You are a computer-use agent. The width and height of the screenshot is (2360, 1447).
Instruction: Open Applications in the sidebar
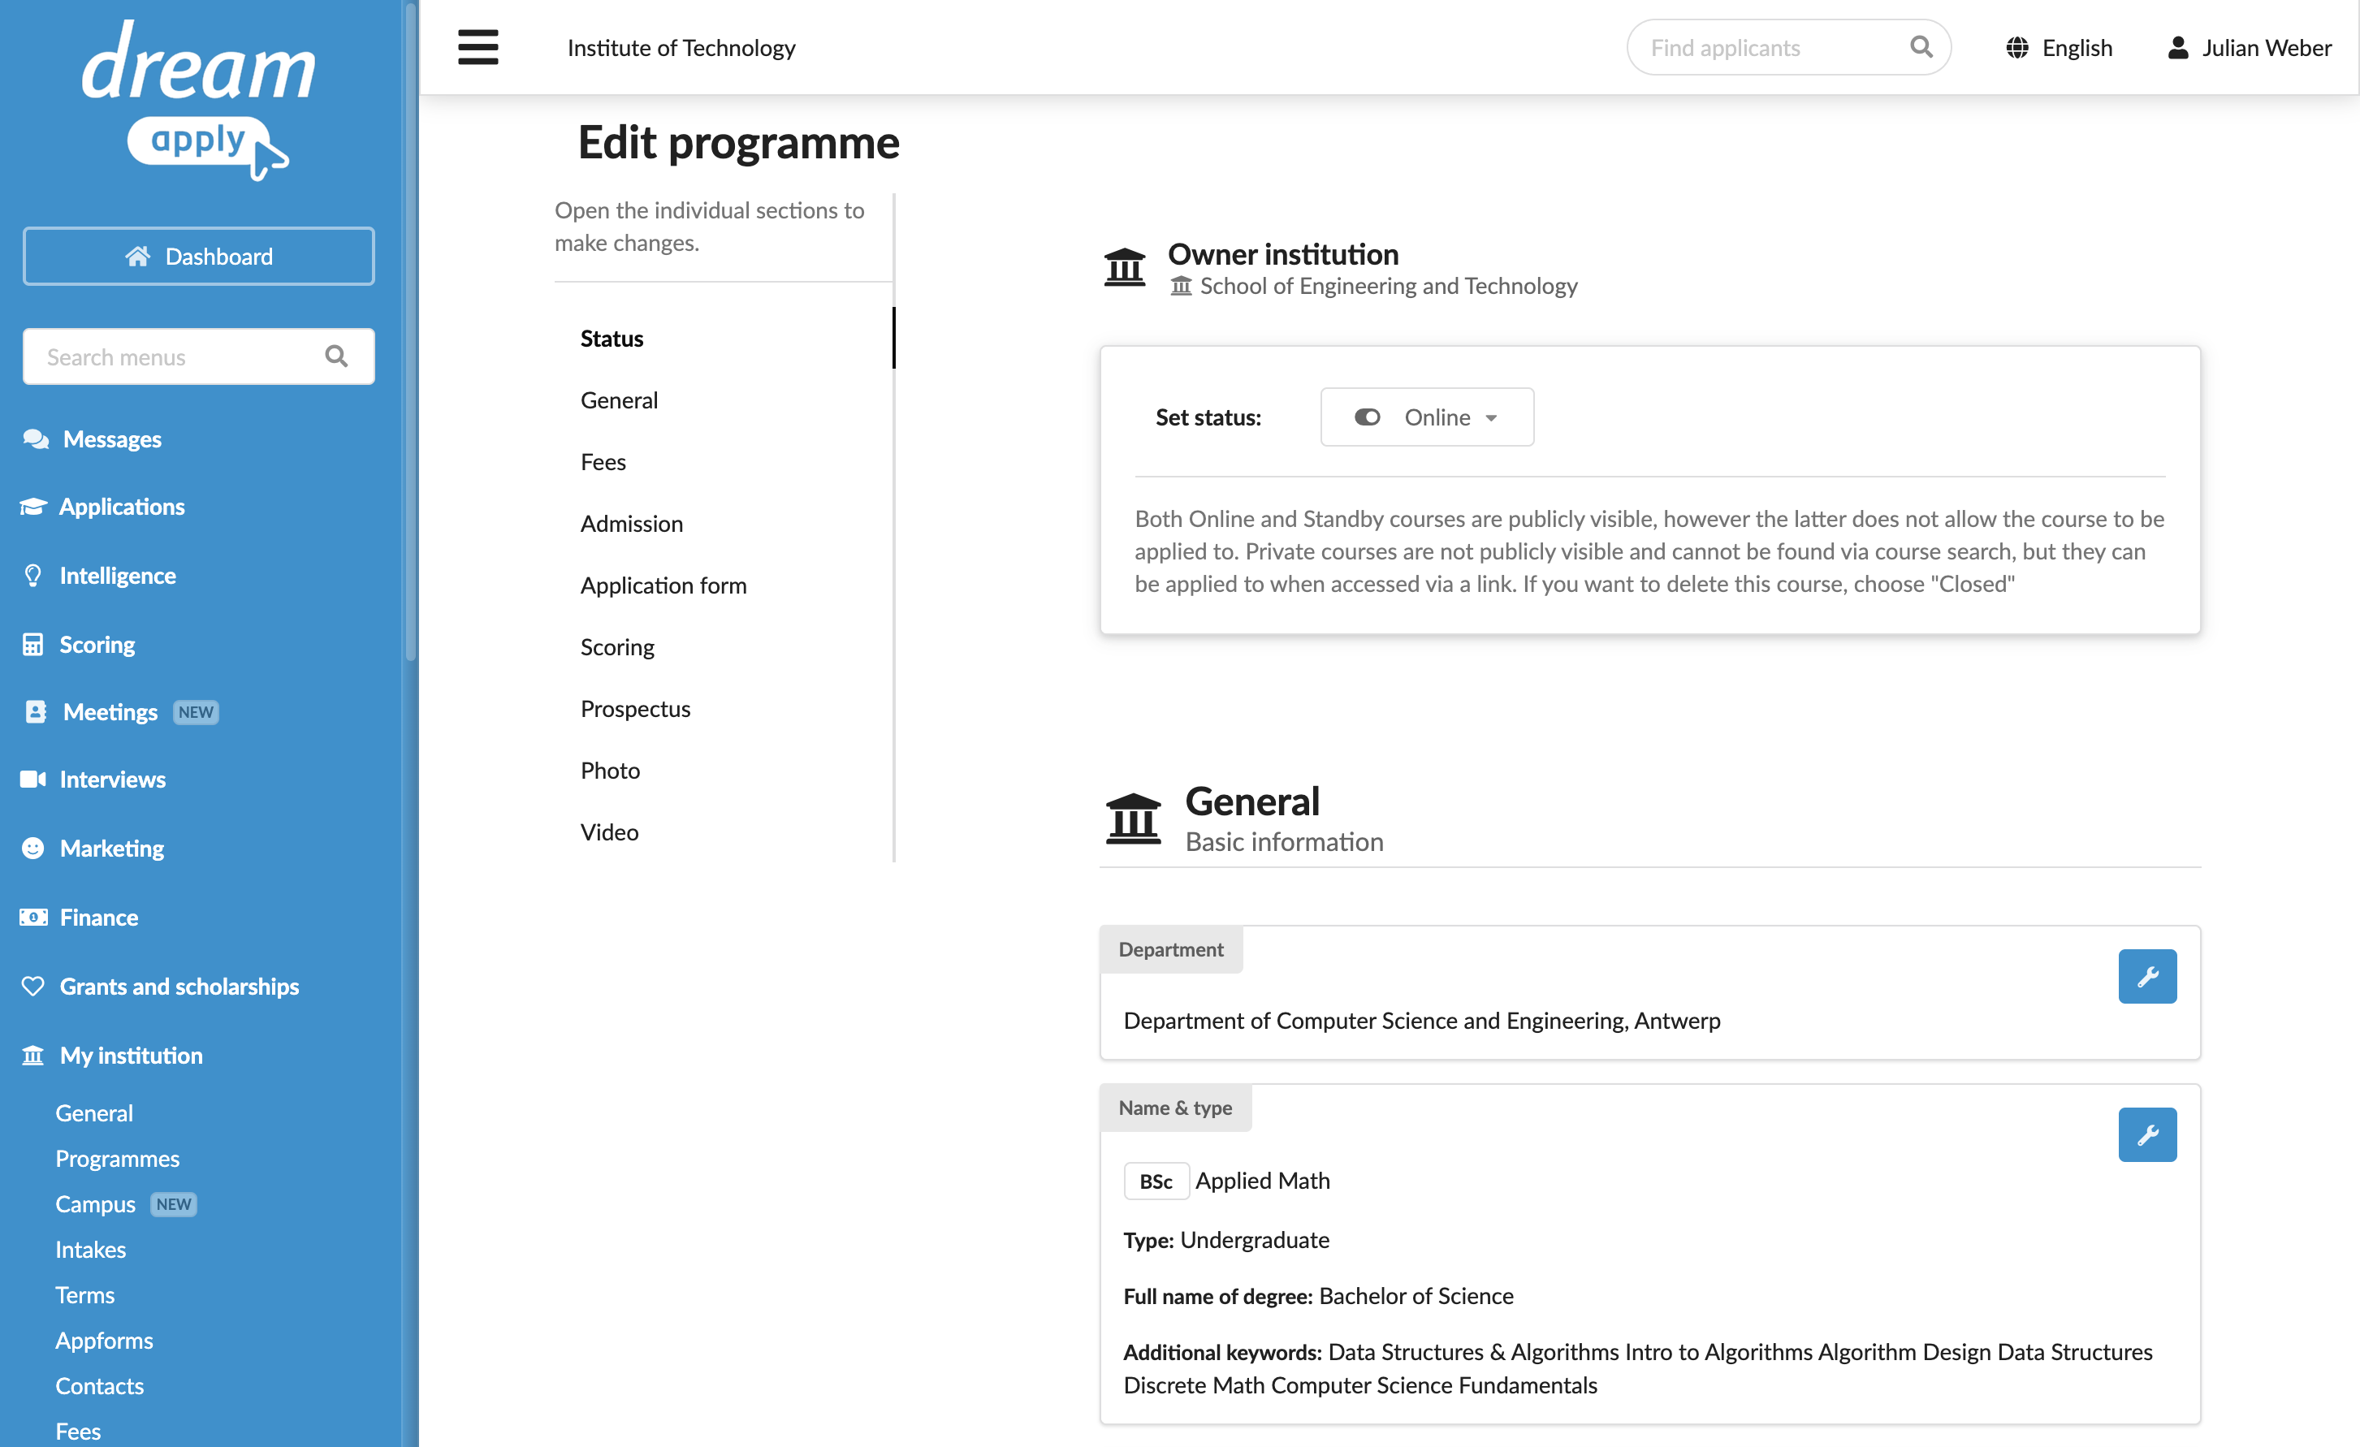tap(122, 507)
